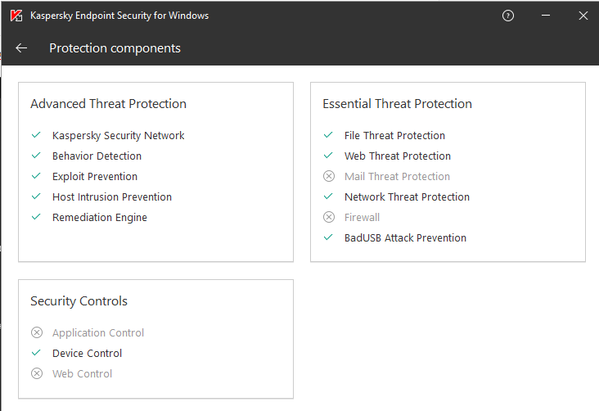The image size is (599, 411).
Task: Open Remediation Engine component
Action: tap(100, 218)
